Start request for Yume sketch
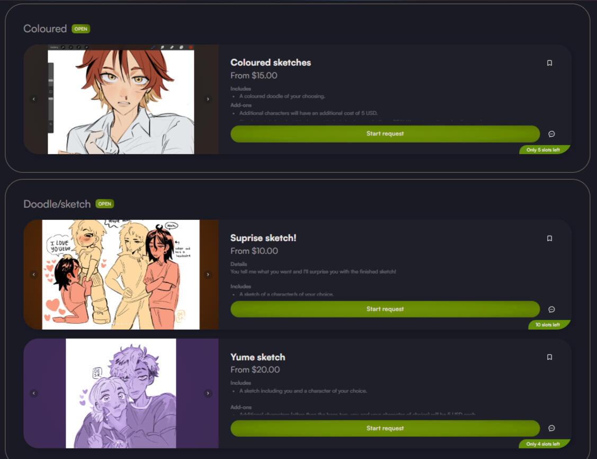The height and width of the screenshot is (459, 597). click(385, 428)
